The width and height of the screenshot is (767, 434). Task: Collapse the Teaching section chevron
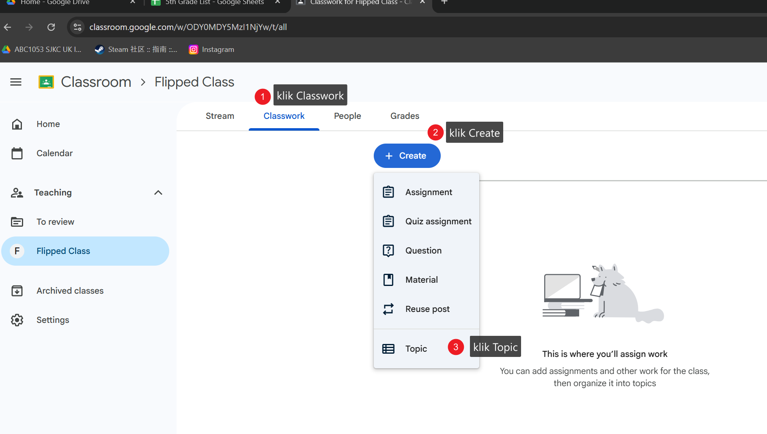(158, 193)
